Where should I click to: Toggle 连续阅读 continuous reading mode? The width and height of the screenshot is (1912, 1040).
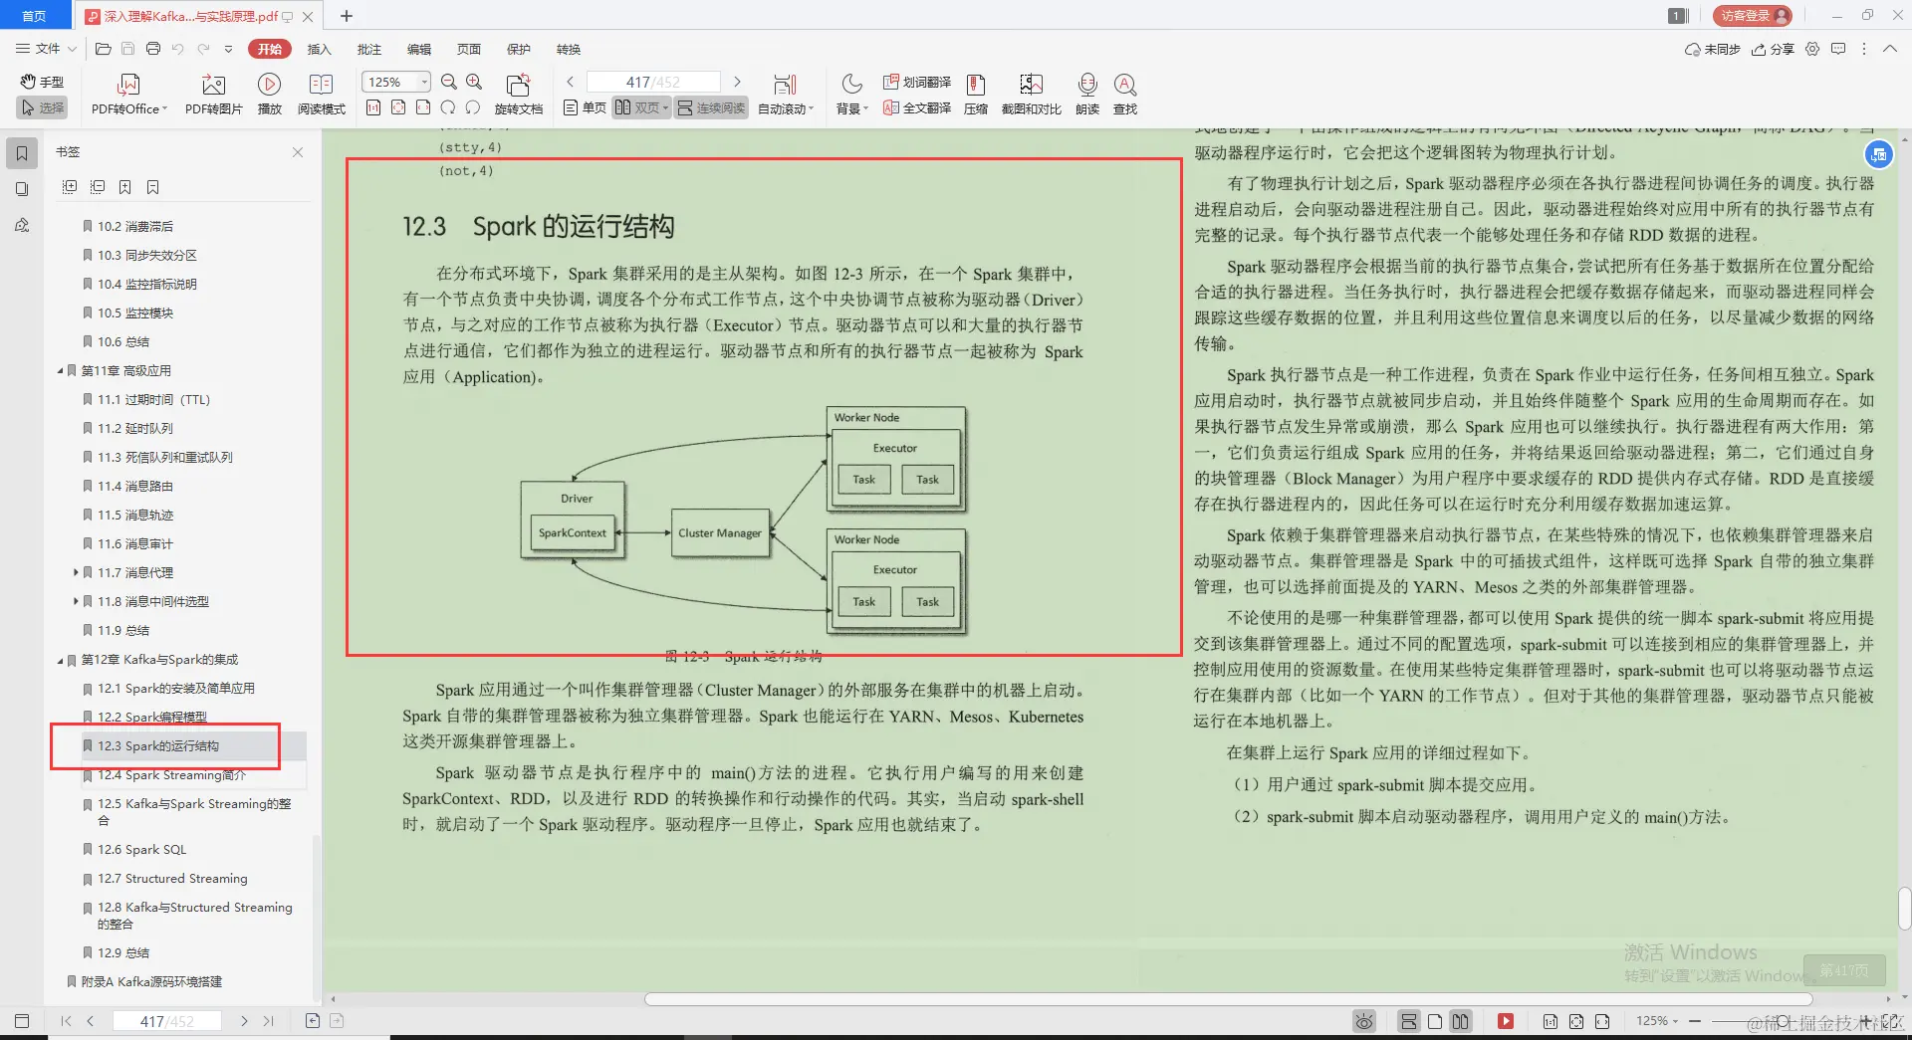click(x=710, y=107)
